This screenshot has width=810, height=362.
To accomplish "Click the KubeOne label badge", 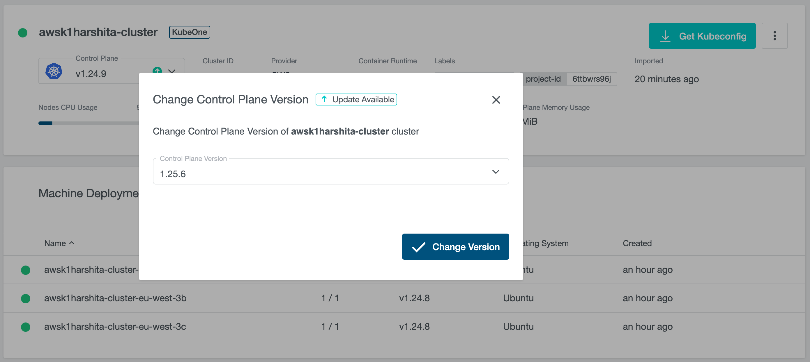I will (x=189, y=32).
